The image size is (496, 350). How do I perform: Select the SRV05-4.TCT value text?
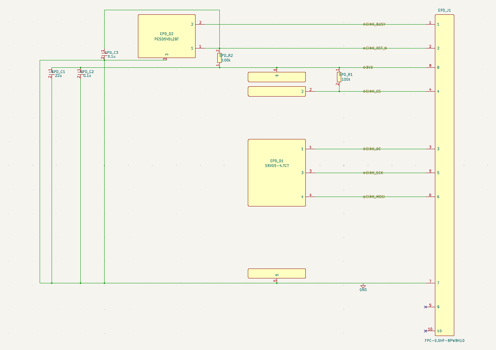277,166
